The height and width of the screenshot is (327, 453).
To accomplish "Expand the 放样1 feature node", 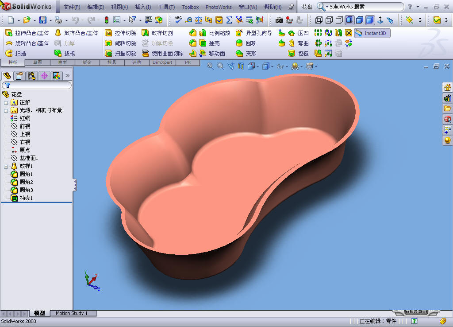I will (x=6, y=167).
